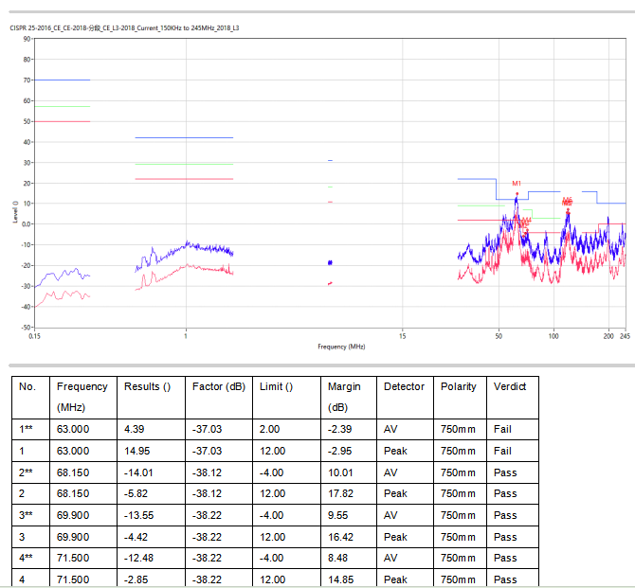Click the Fail verdict in row 1**
The height and width of the screenshot is (588, 635).
pos(502,429)
